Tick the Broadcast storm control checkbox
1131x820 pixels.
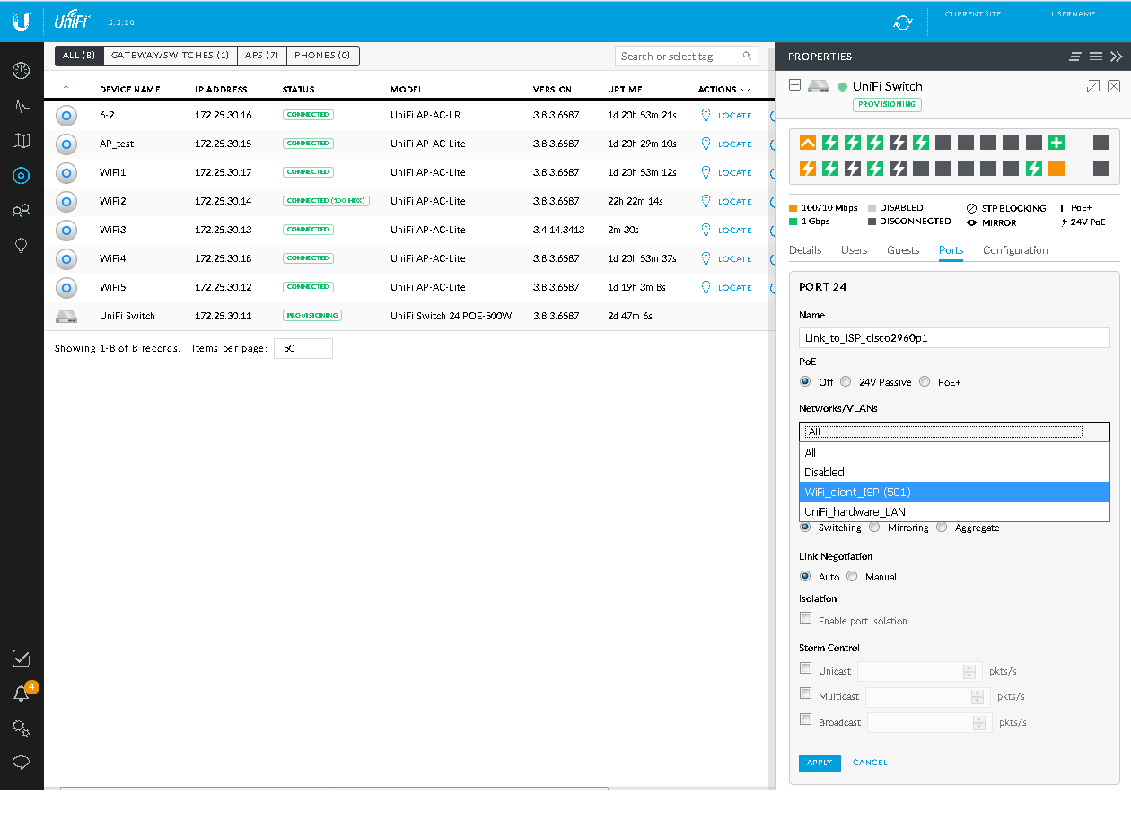click(x=806, y=720)
